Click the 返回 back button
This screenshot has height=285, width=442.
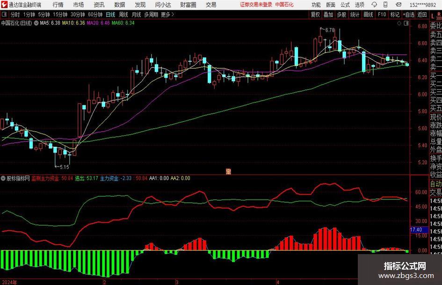click(x=422, y=15)
